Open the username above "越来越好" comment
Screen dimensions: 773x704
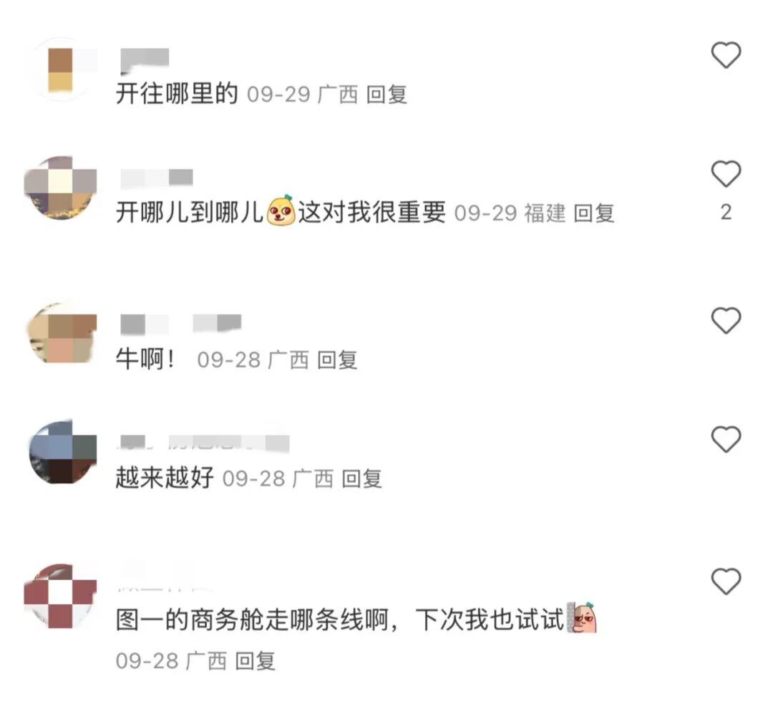tap(203, 443)
